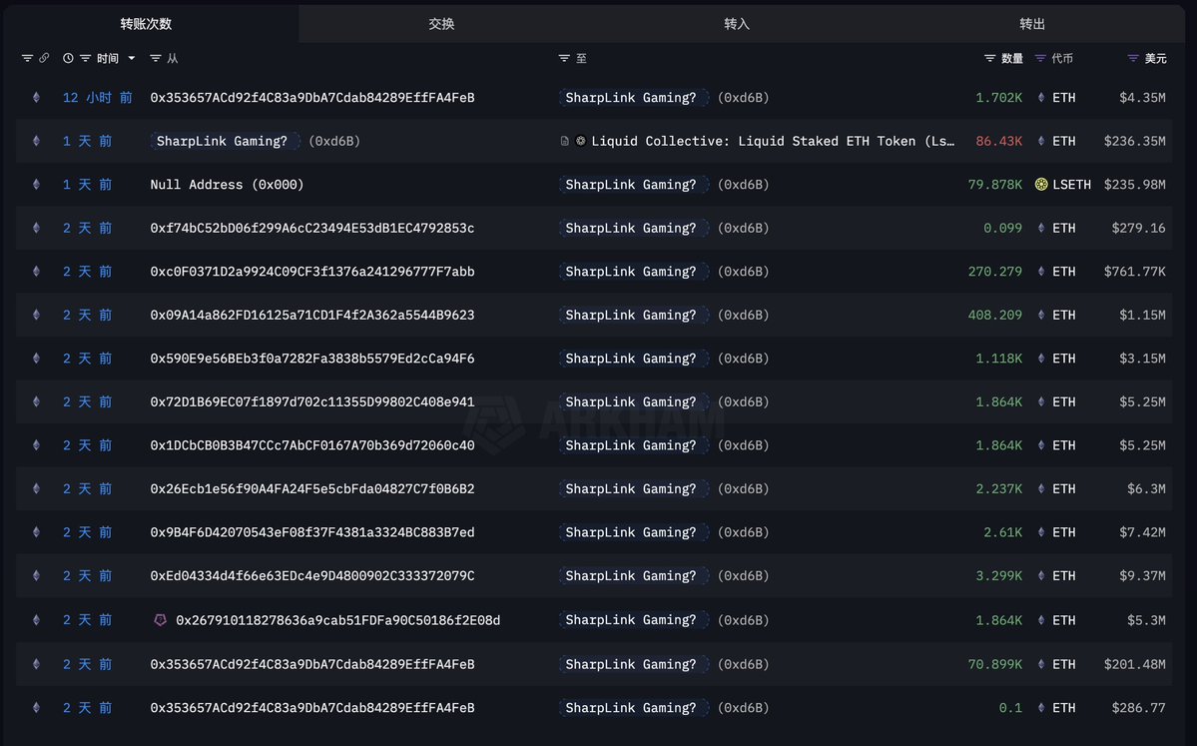The image size is (1197, 746).
Task: Open the 1 天 前 timestamp in the Null Address row
Action: (87, 184)
